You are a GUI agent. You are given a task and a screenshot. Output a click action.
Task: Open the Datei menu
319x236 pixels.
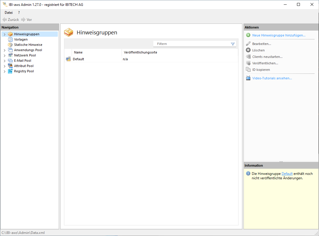click(x=9, y=13)
